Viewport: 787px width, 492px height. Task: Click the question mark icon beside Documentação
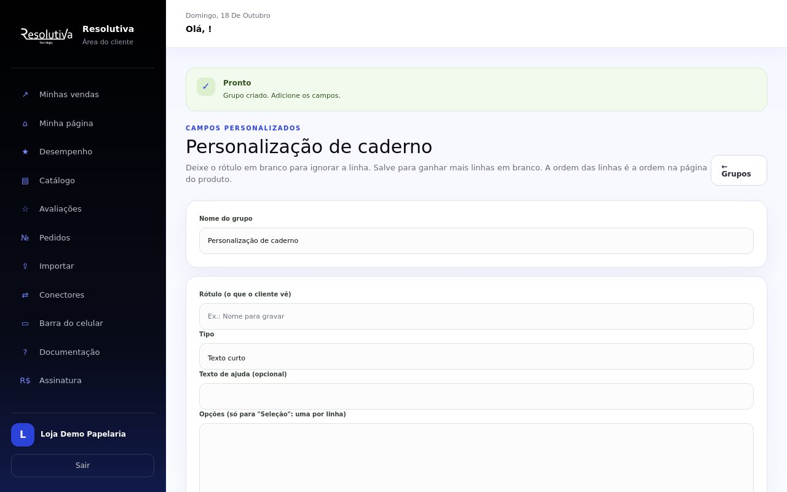coord(25,352)
